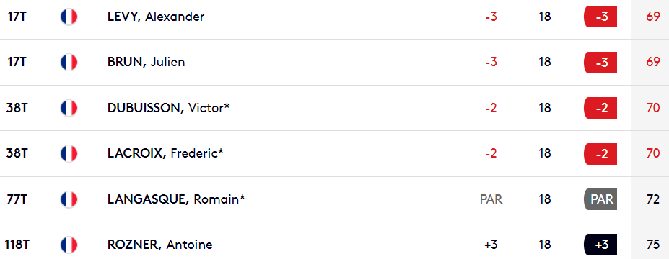This screenshot has width=669, height=259.
Task: Open LANGASQUE, Romain player details
Action: click(177, 199)
